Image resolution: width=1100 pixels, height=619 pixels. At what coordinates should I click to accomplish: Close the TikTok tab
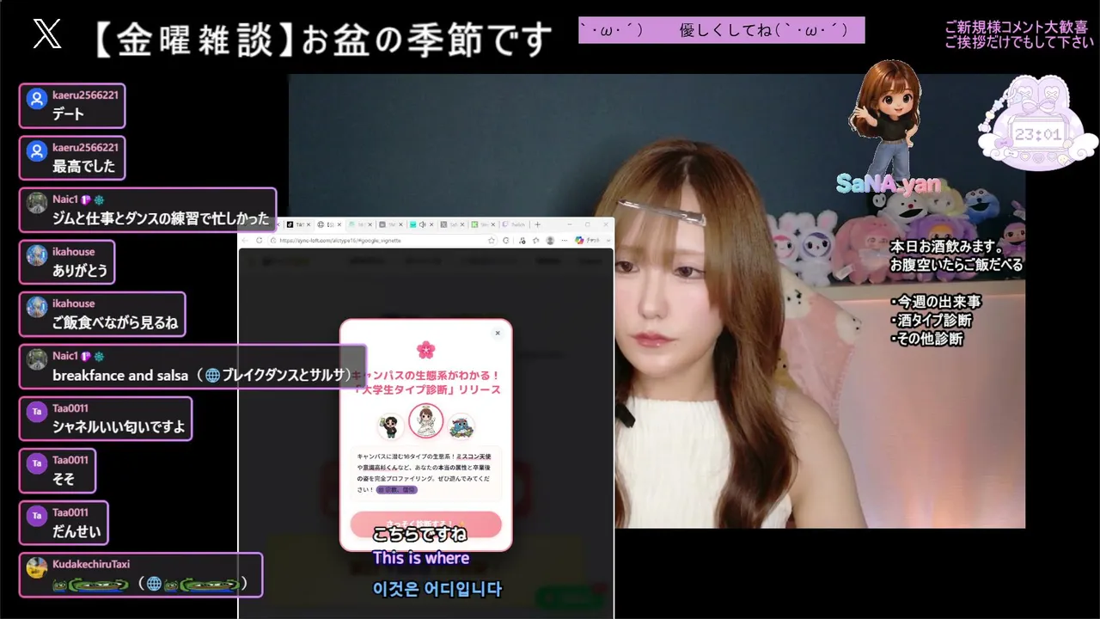[x=309, y=224]
